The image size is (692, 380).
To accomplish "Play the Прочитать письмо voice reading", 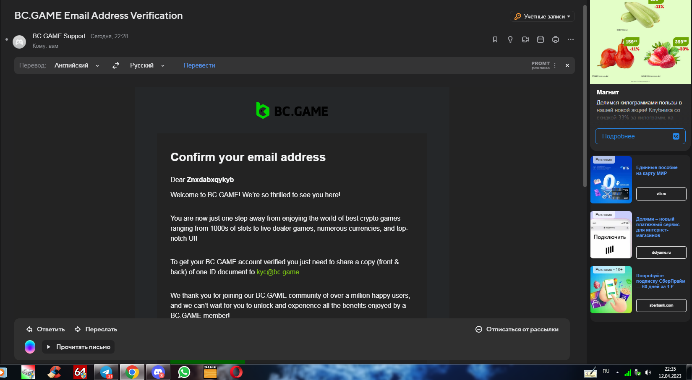I will [x=78, y=347].
